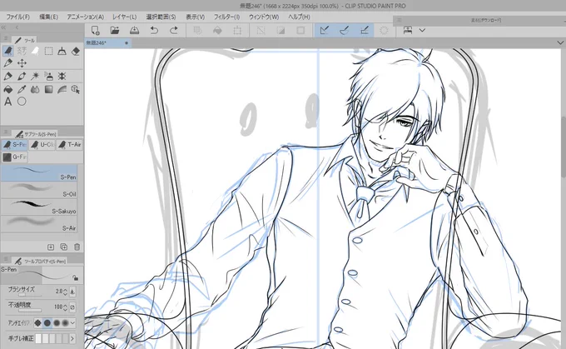Open the ウィンドウ(W) menu
Viewport: 566px width, 349px height.
pos(264,17)
